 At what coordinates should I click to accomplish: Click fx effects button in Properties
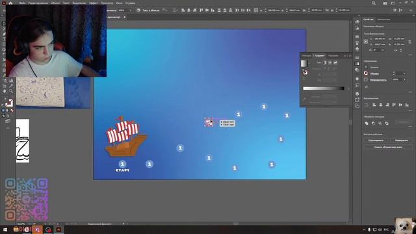tap(367, 86)
